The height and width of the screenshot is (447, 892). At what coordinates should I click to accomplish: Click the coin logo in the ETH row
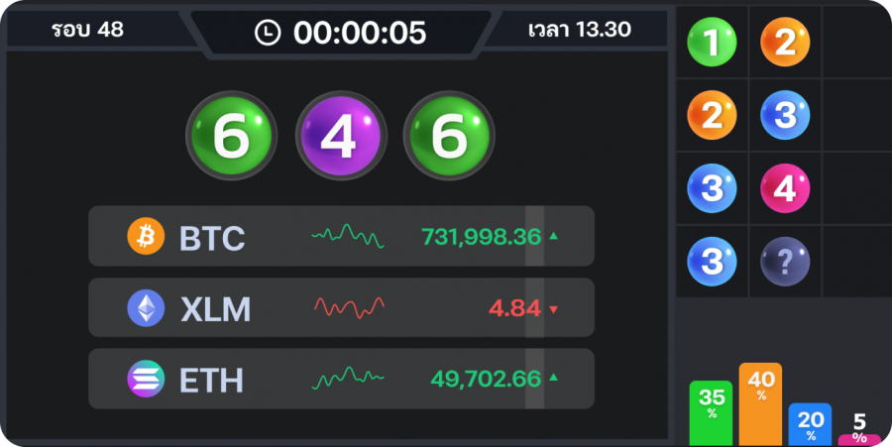pyautogui.click(x=146, y=379)
